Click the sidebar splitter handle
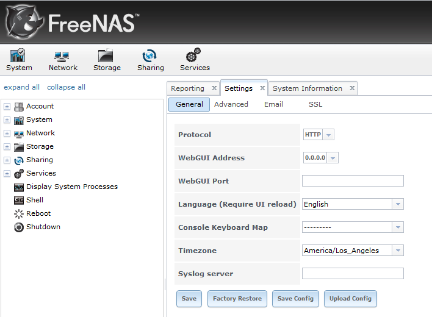Screen dimensions: 432x317 pos(165,284)
